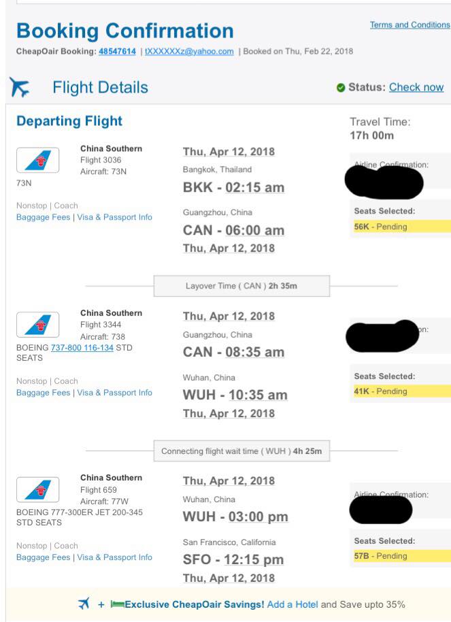Viewport: 451px width, 622px height.
Task: Open Baggage Fees for Flight 3344
Action: [44, 392]
